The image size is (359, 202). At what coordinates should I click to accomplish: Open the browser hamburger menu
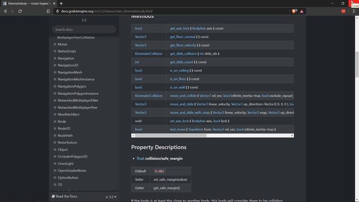point(354,11)
